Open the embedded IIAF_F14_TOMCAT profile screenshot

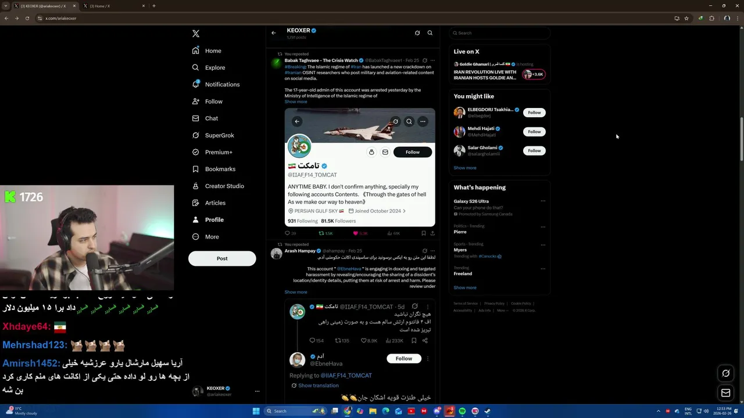(x=360, y=167)
